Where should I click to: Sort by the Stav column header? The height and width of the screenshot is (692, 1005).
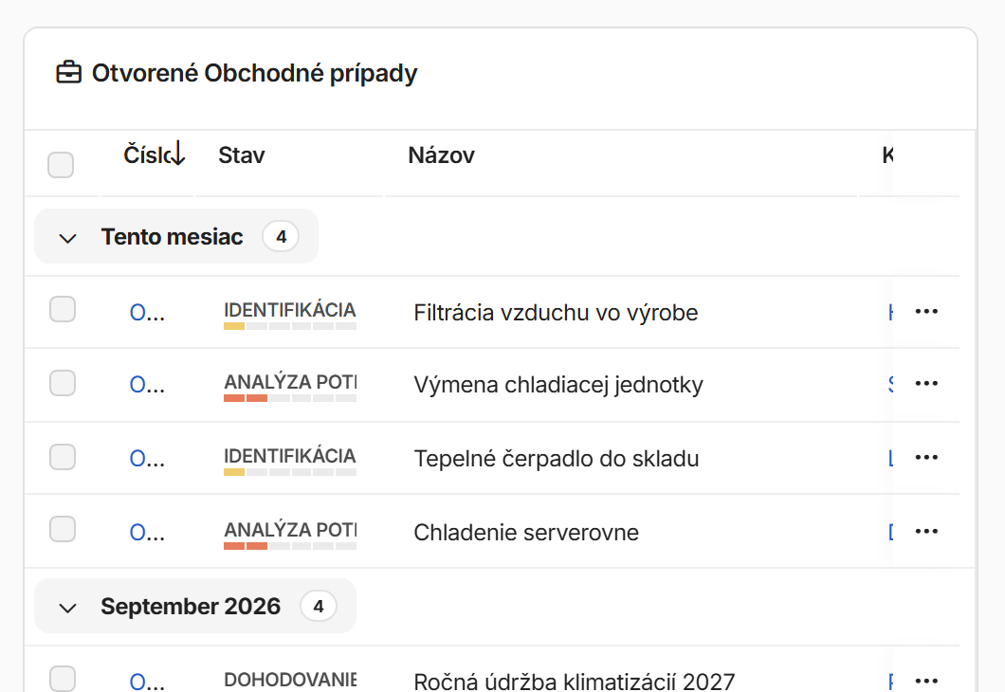pyautogui.click(x=241, y=155)
